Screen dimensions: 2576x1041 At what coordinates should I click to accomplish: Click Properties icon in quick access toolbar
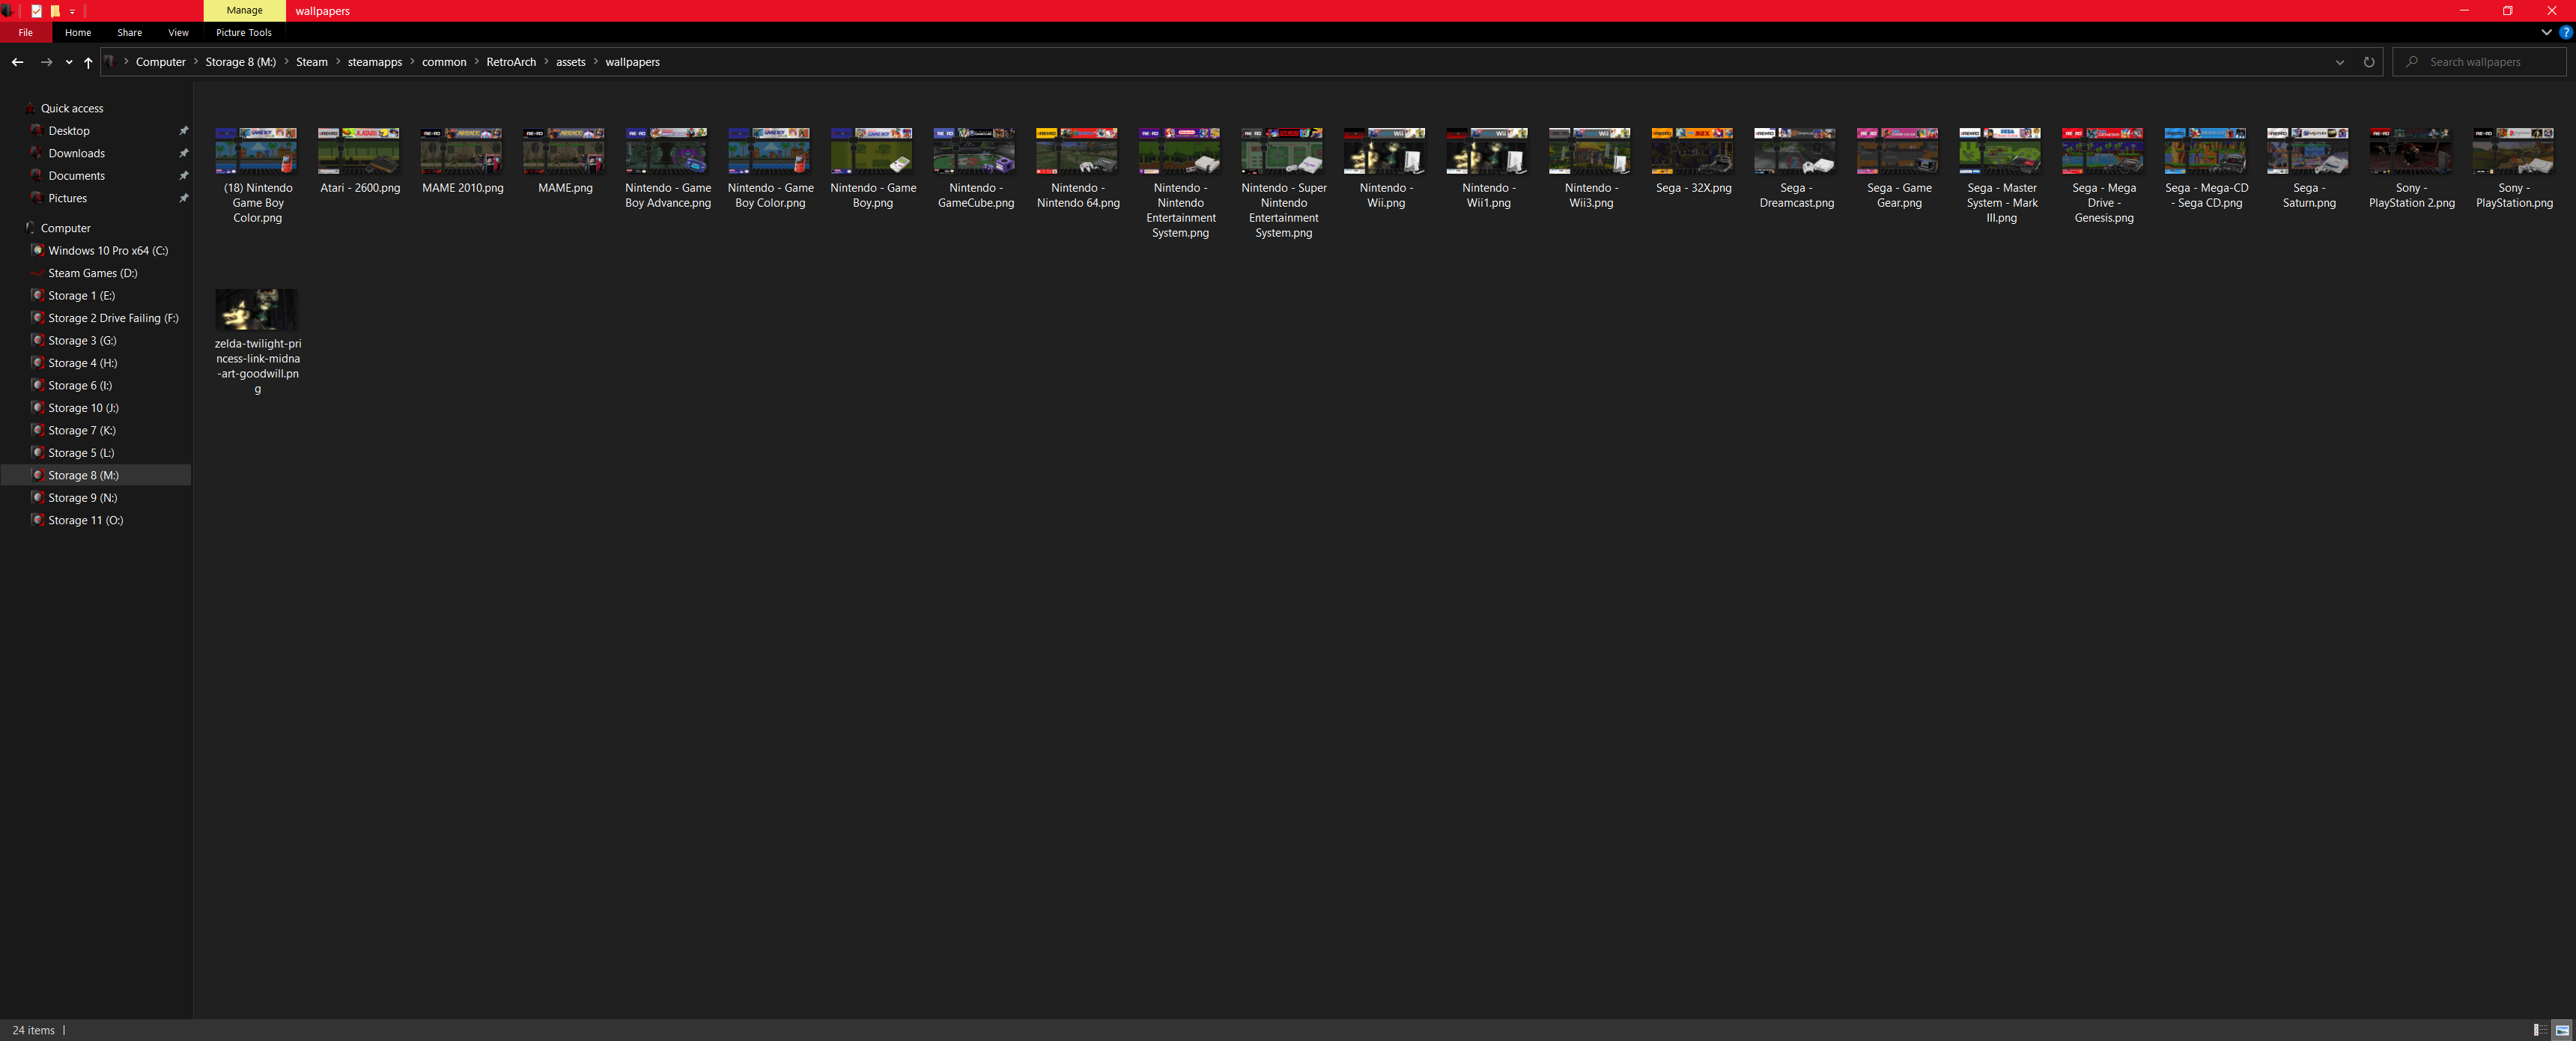[36, 11]
